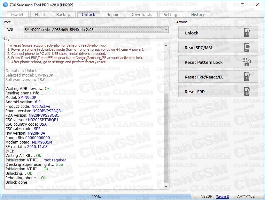Click 'Operation: Unlock' log line
The height and width of the screenshot is (200, 265).
point(21,71)
